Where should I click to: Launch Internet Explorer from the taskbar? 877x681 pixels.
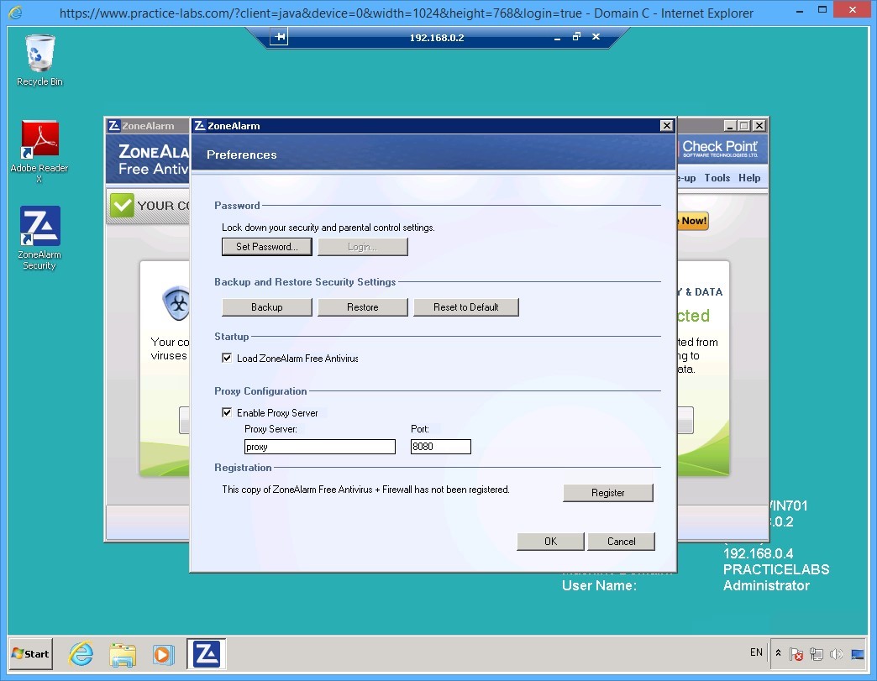(81, 652)
